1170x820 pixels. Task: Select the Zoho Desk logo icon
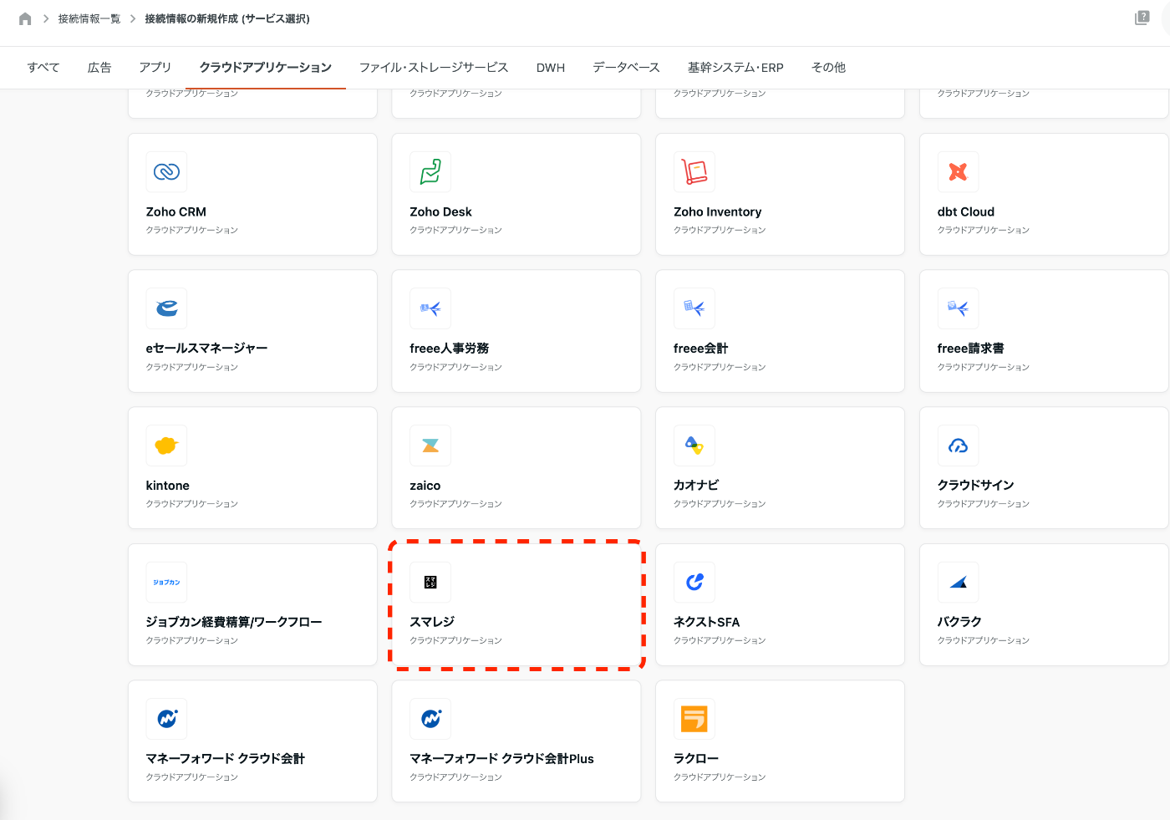(430, 172)
